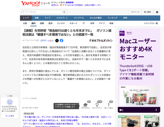164x127 pixels.
Task: Open トピックス一覧 link
Action: pos(151,23)
